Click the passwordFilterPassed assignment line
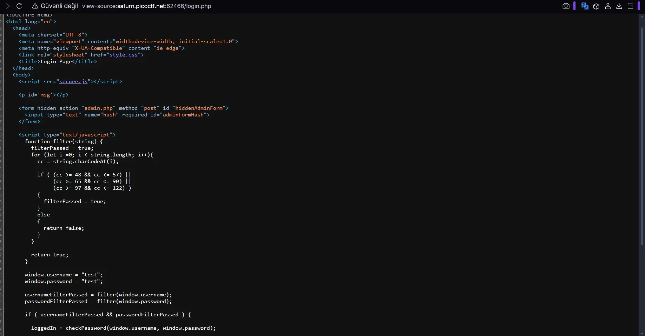Image resolution: width=645 pixels, height=336 pixels. pyautogui.click(x=98, y=301)
